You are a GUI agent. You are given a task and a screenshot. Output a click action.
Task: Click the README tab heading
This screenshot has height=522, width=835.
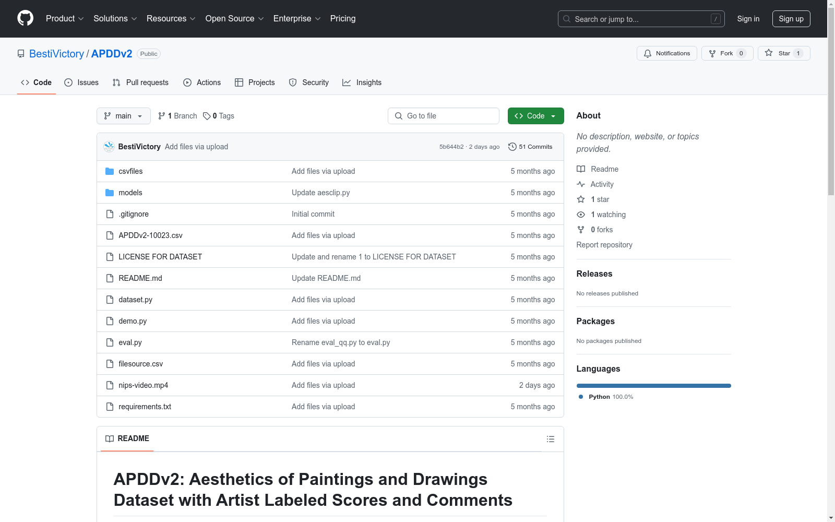[127, 438]
